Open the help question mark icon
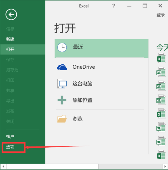Screen dimensions: 168x170 pyautogui.click(x=114, y=6)
